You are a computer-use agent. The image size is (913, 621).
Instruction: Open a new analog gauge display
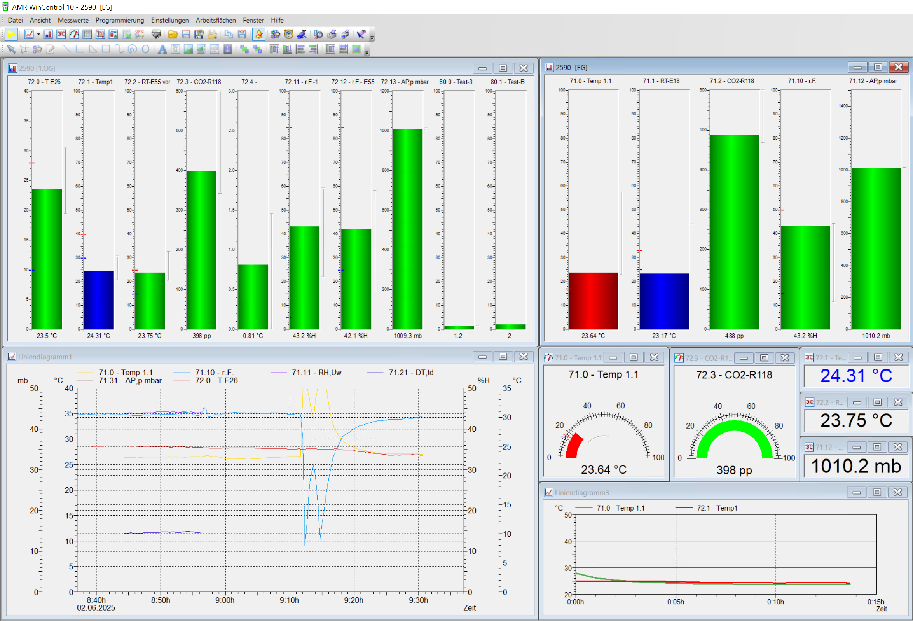coord(74,35)
